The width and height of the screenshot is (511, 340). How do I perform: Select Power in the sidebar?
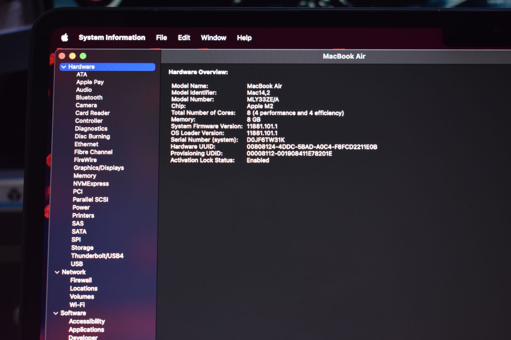click(81, 208)
